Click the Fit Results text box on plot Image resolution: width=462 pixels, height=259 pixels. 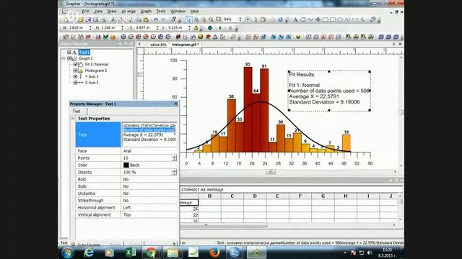pos(329,91)
